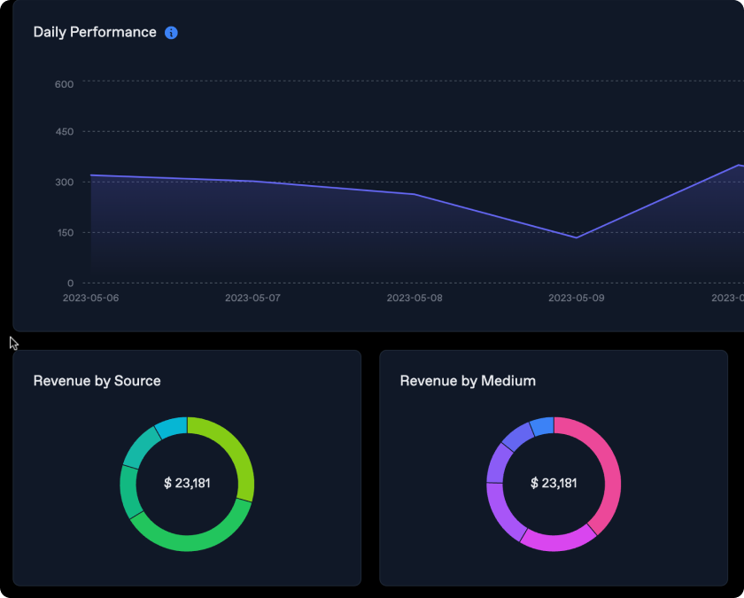Viewport: 744px width, 598px height.
Task: Click the Revenue by Source heading
Action: coord(97,381)
